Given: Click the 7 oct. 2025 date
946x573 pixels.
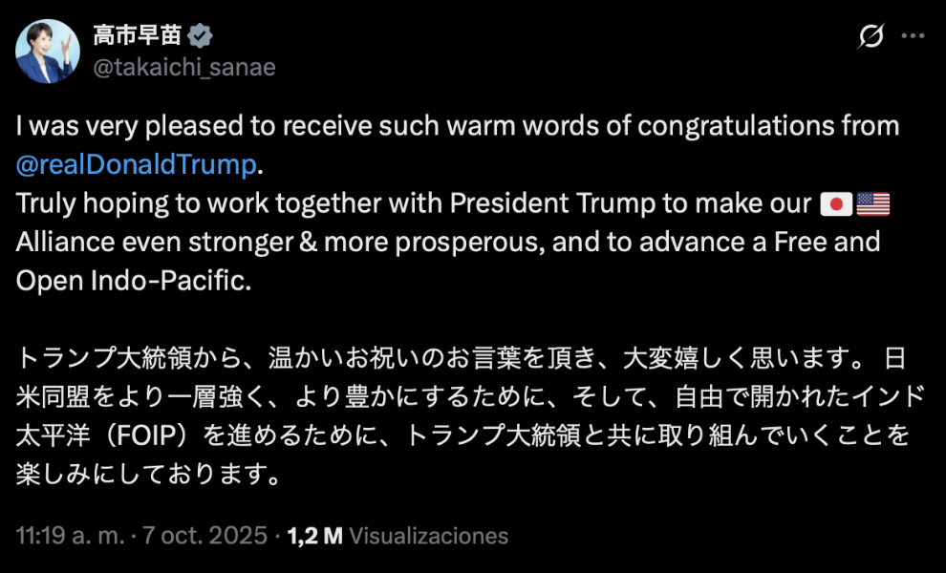Looking at the screenshot, I should click(x=204, y=536).
